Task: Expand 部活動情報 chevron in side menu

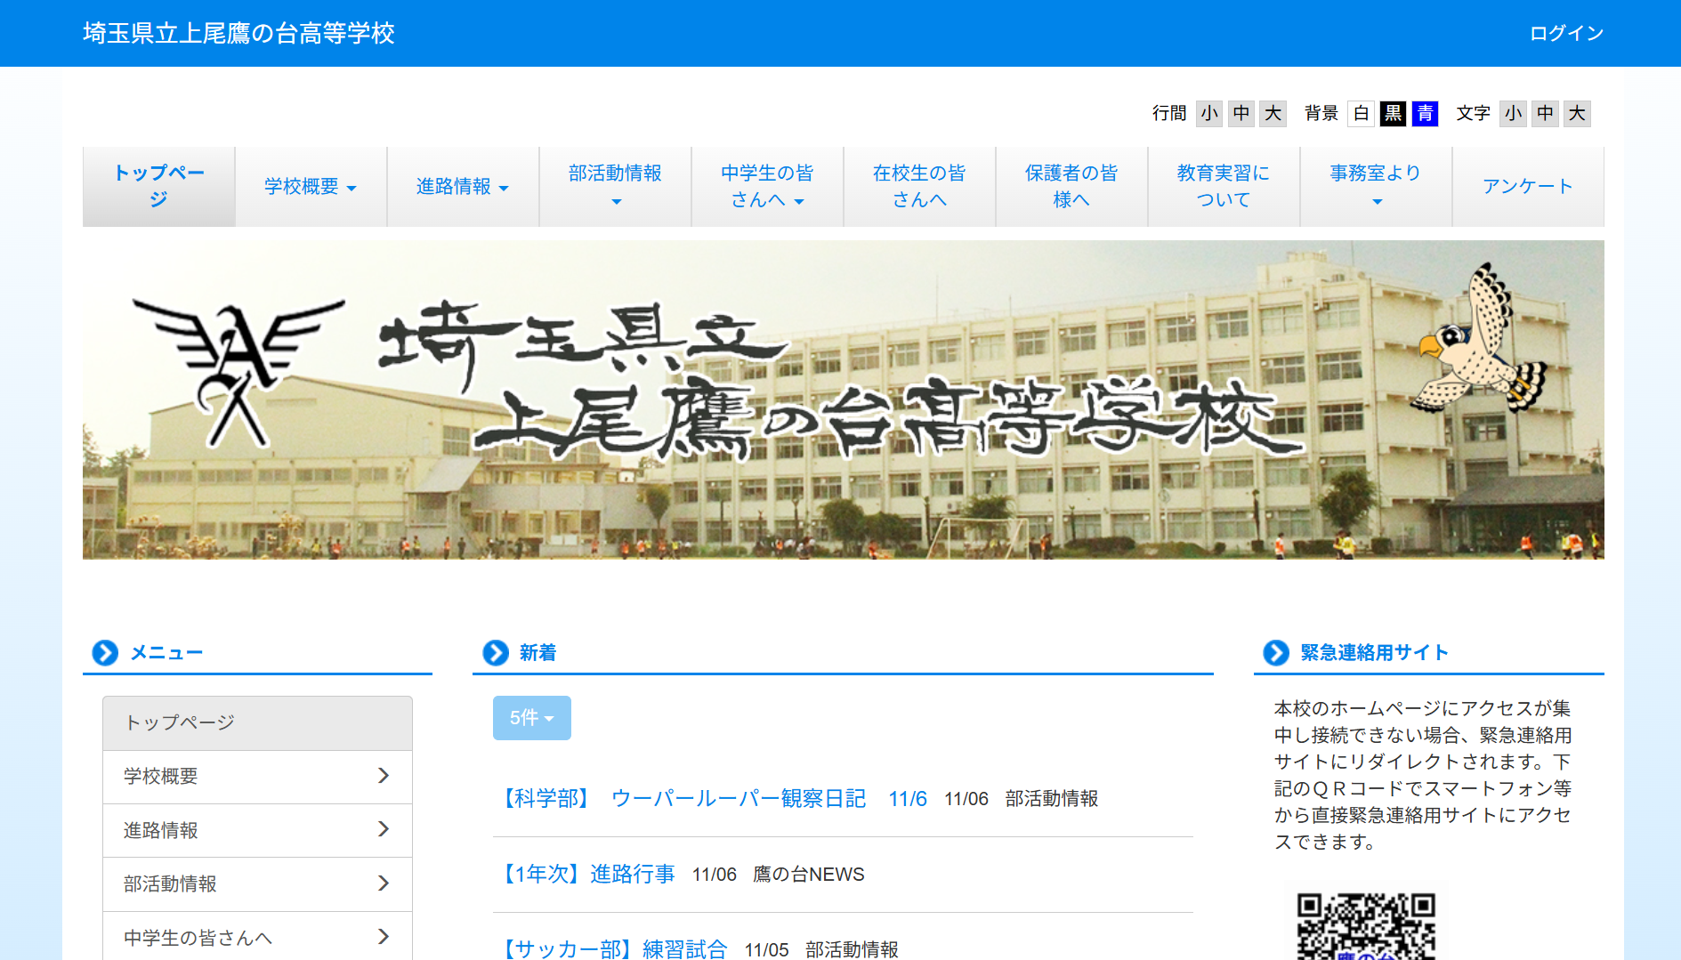Action: [384, 883]
